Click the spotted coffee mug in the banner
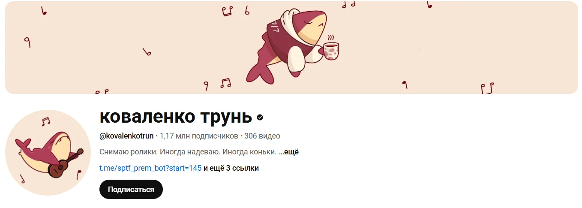Image resolution: width=582 pixels, height=208 pixels. [331, 49]
